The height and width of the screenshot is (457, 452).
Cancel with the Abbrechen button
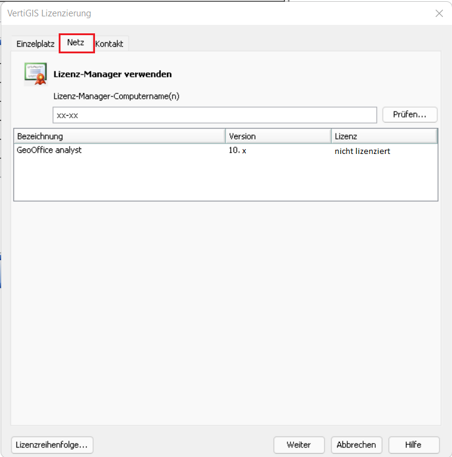(x=356, y=445)
